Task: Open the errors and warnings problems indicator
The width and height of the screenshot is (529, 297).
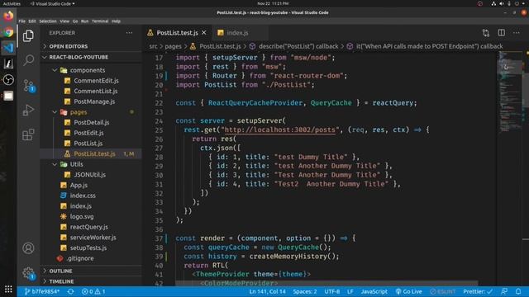Action: pos(93,291)
